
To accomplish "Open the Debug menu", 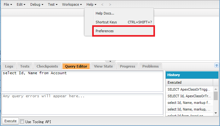I will [37, 4].
